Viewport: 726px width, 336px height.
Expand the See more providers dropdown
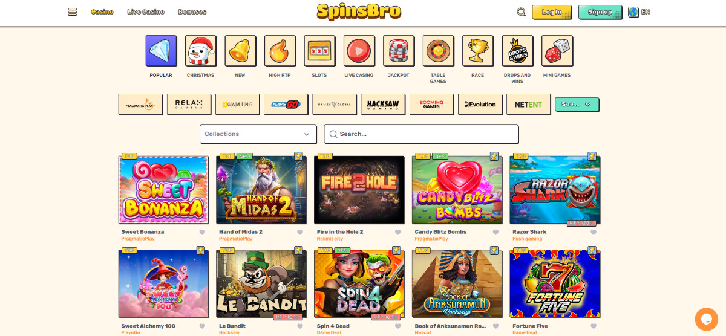point(577,105)
